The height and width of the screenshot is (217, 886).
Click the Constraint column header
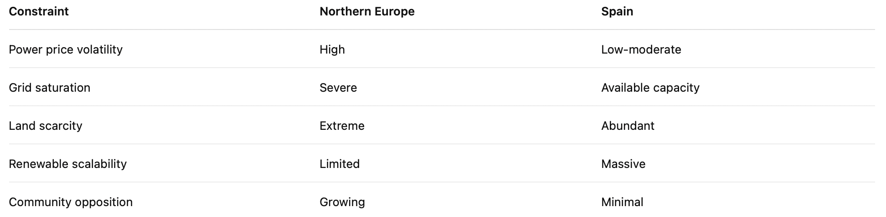click(x=39, y=11)
